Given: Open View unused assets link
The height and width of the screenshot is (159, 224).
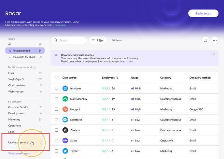Looking at the screenshot, I should [19, 153].
